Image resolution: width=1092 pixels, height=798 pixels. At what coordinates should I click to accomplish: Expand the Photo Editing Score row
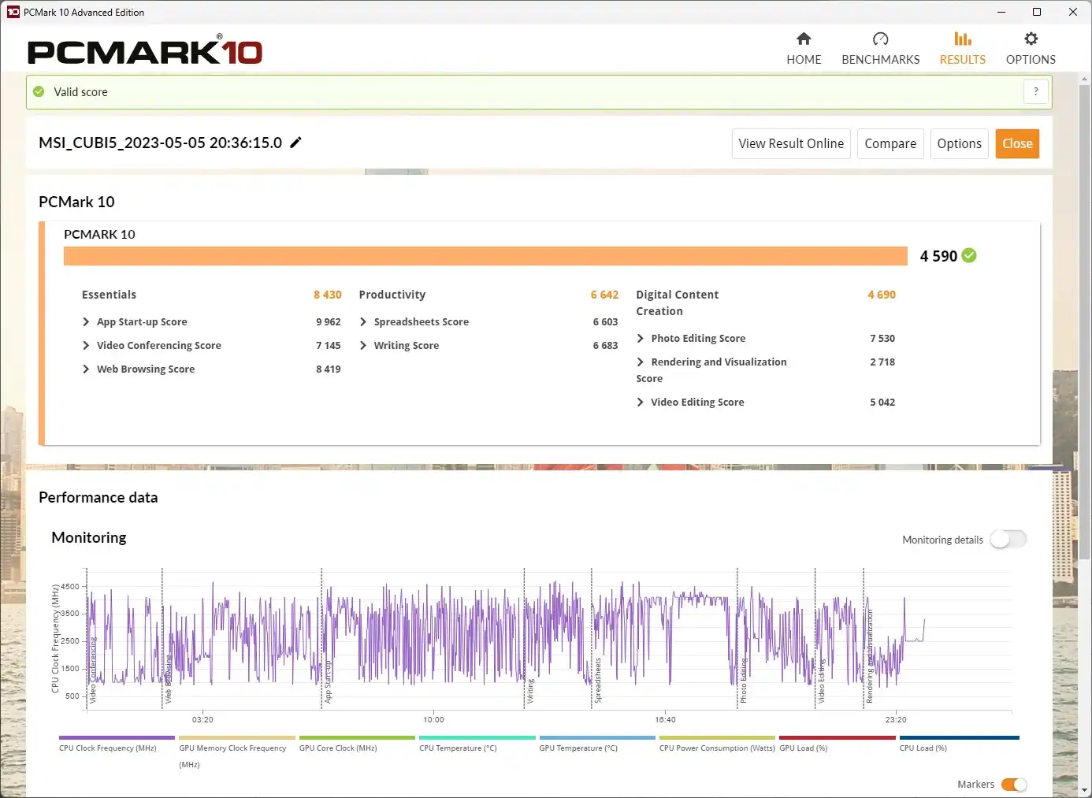(x=641, y=338)
